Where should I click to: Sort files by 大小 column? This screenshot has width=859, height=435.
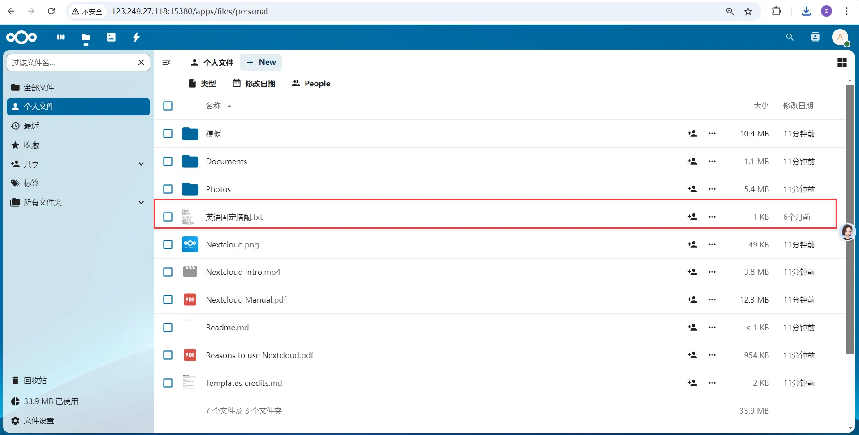[x=761, y=106]
